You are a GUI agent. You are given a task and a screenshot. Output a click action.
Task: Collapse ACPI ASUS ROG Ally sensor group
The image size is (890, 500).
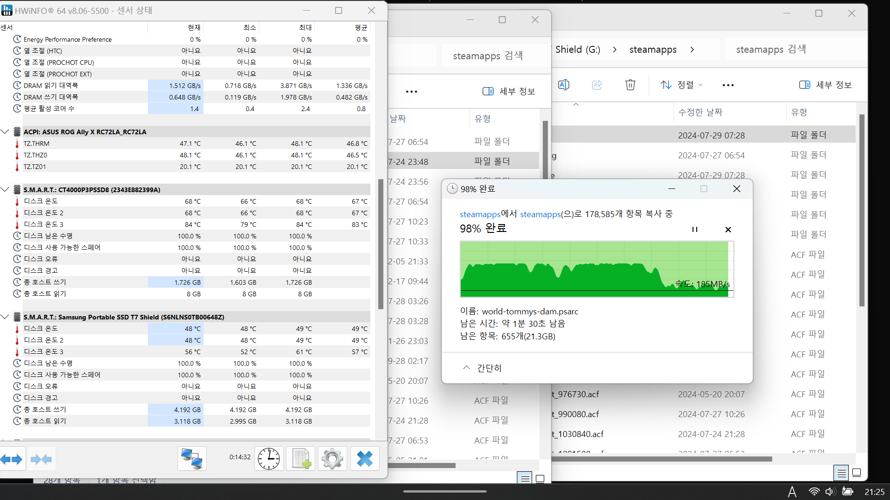[x=5, y=132]
